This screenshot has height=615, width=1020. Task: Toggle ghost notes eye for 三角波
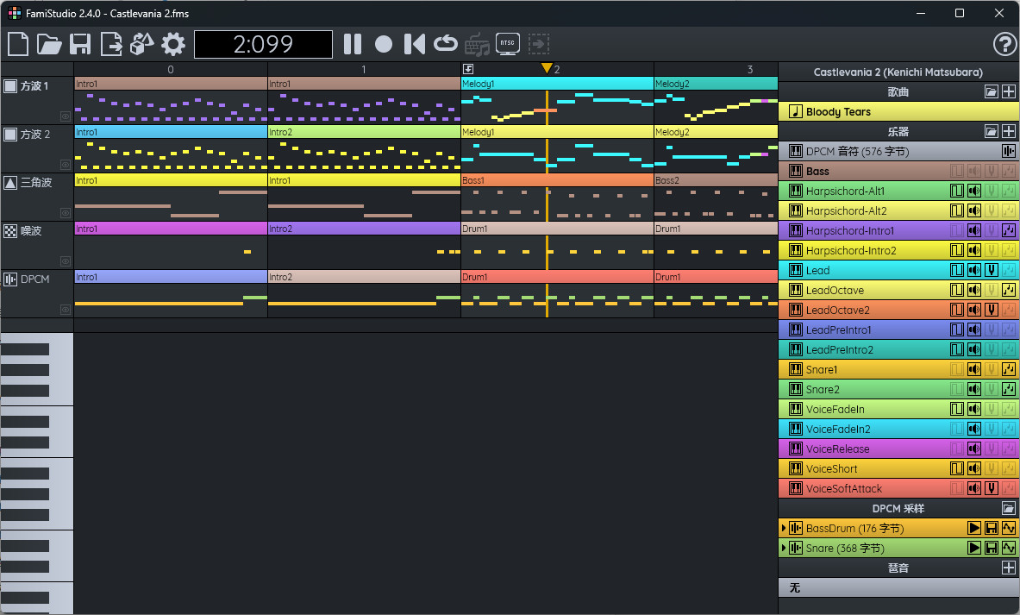[x=65, y=213]
